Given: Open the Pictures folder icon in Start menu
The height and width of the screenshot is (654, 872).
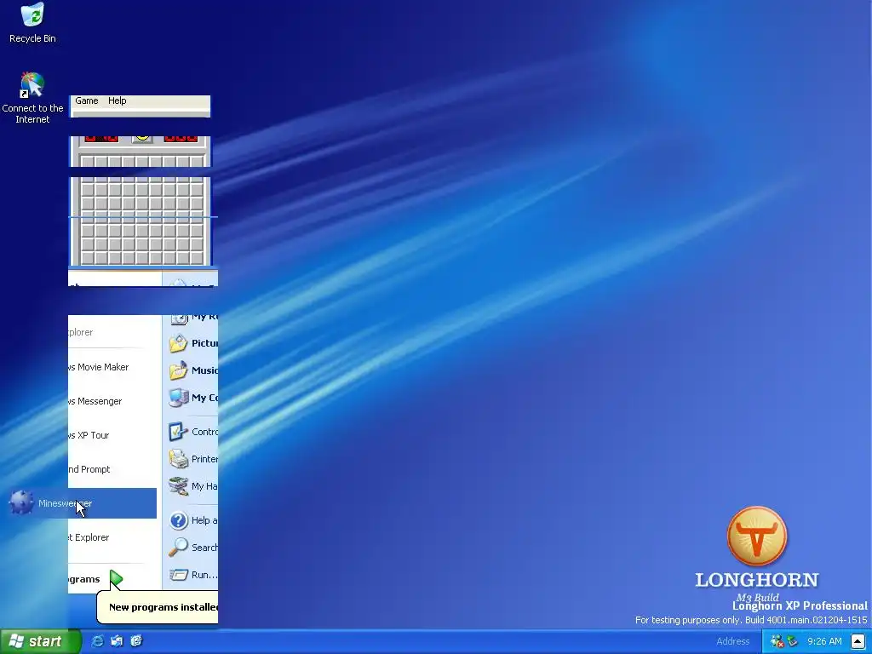Looking at the screenshot, I should click(179, 343).
